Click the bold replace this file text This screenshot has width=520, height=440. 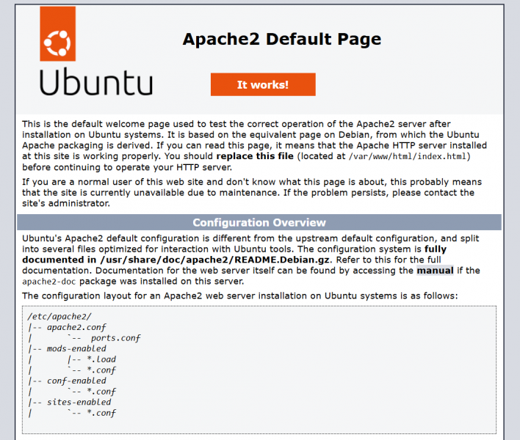click(x=255, y=156)
